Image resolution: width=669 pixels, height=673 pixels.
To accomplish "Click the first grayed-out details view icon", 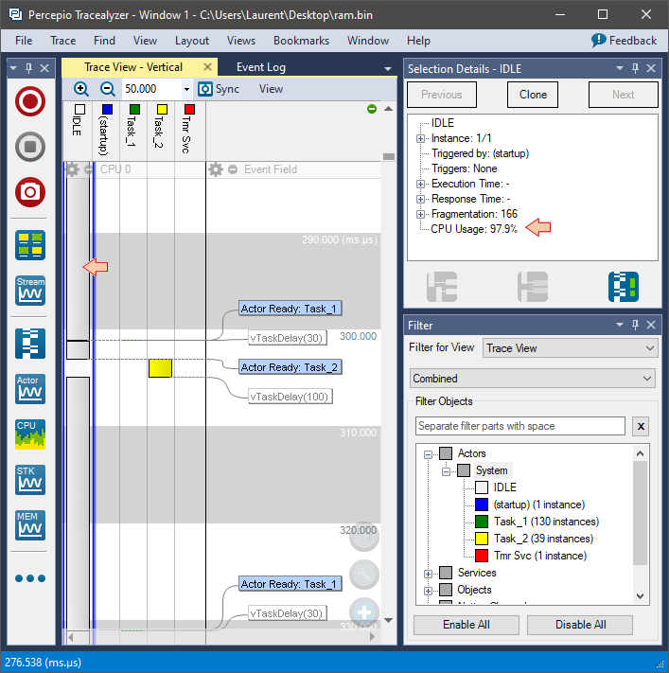I will (x=442, y=287).
